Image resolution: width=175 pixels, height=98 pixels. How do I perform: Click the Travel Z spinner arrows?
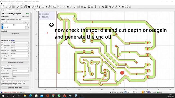click(x=28, y=48)
